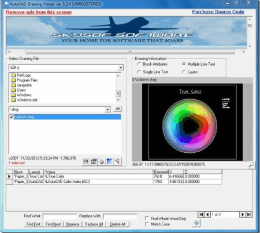The image size is (260, 233).
Task: Click the 1 of 2 record position field
Action: (x=225, y=215)
